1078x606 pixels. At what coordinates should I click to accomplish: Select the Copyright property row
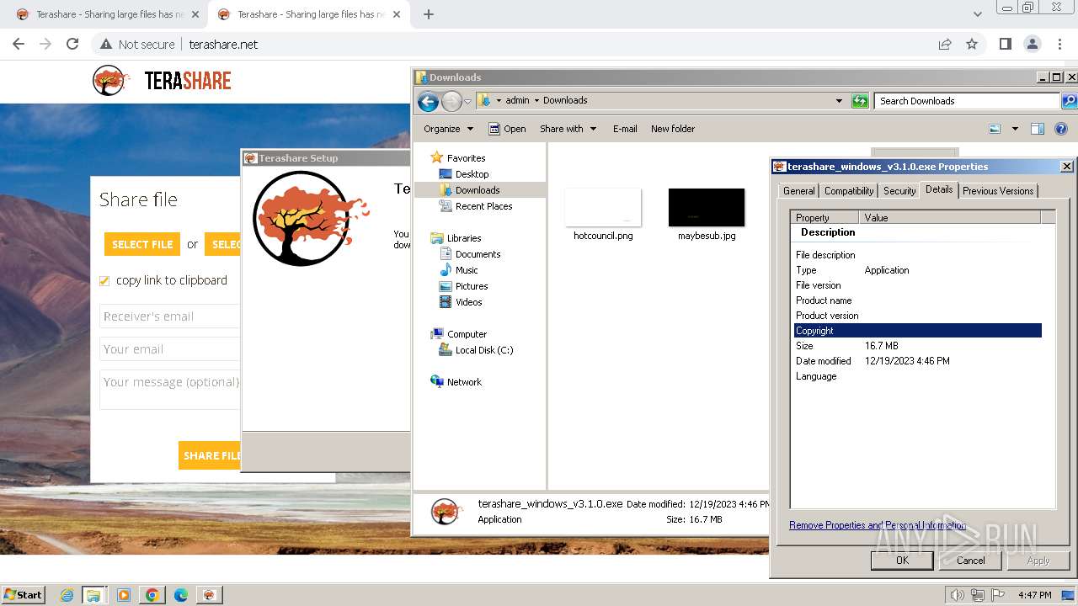(918, 331)
